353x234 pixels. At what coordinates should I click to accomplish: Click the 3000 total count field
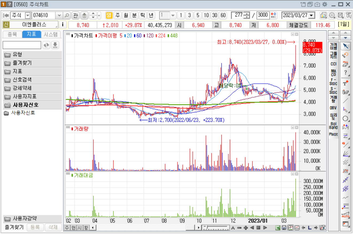(263, 15)
